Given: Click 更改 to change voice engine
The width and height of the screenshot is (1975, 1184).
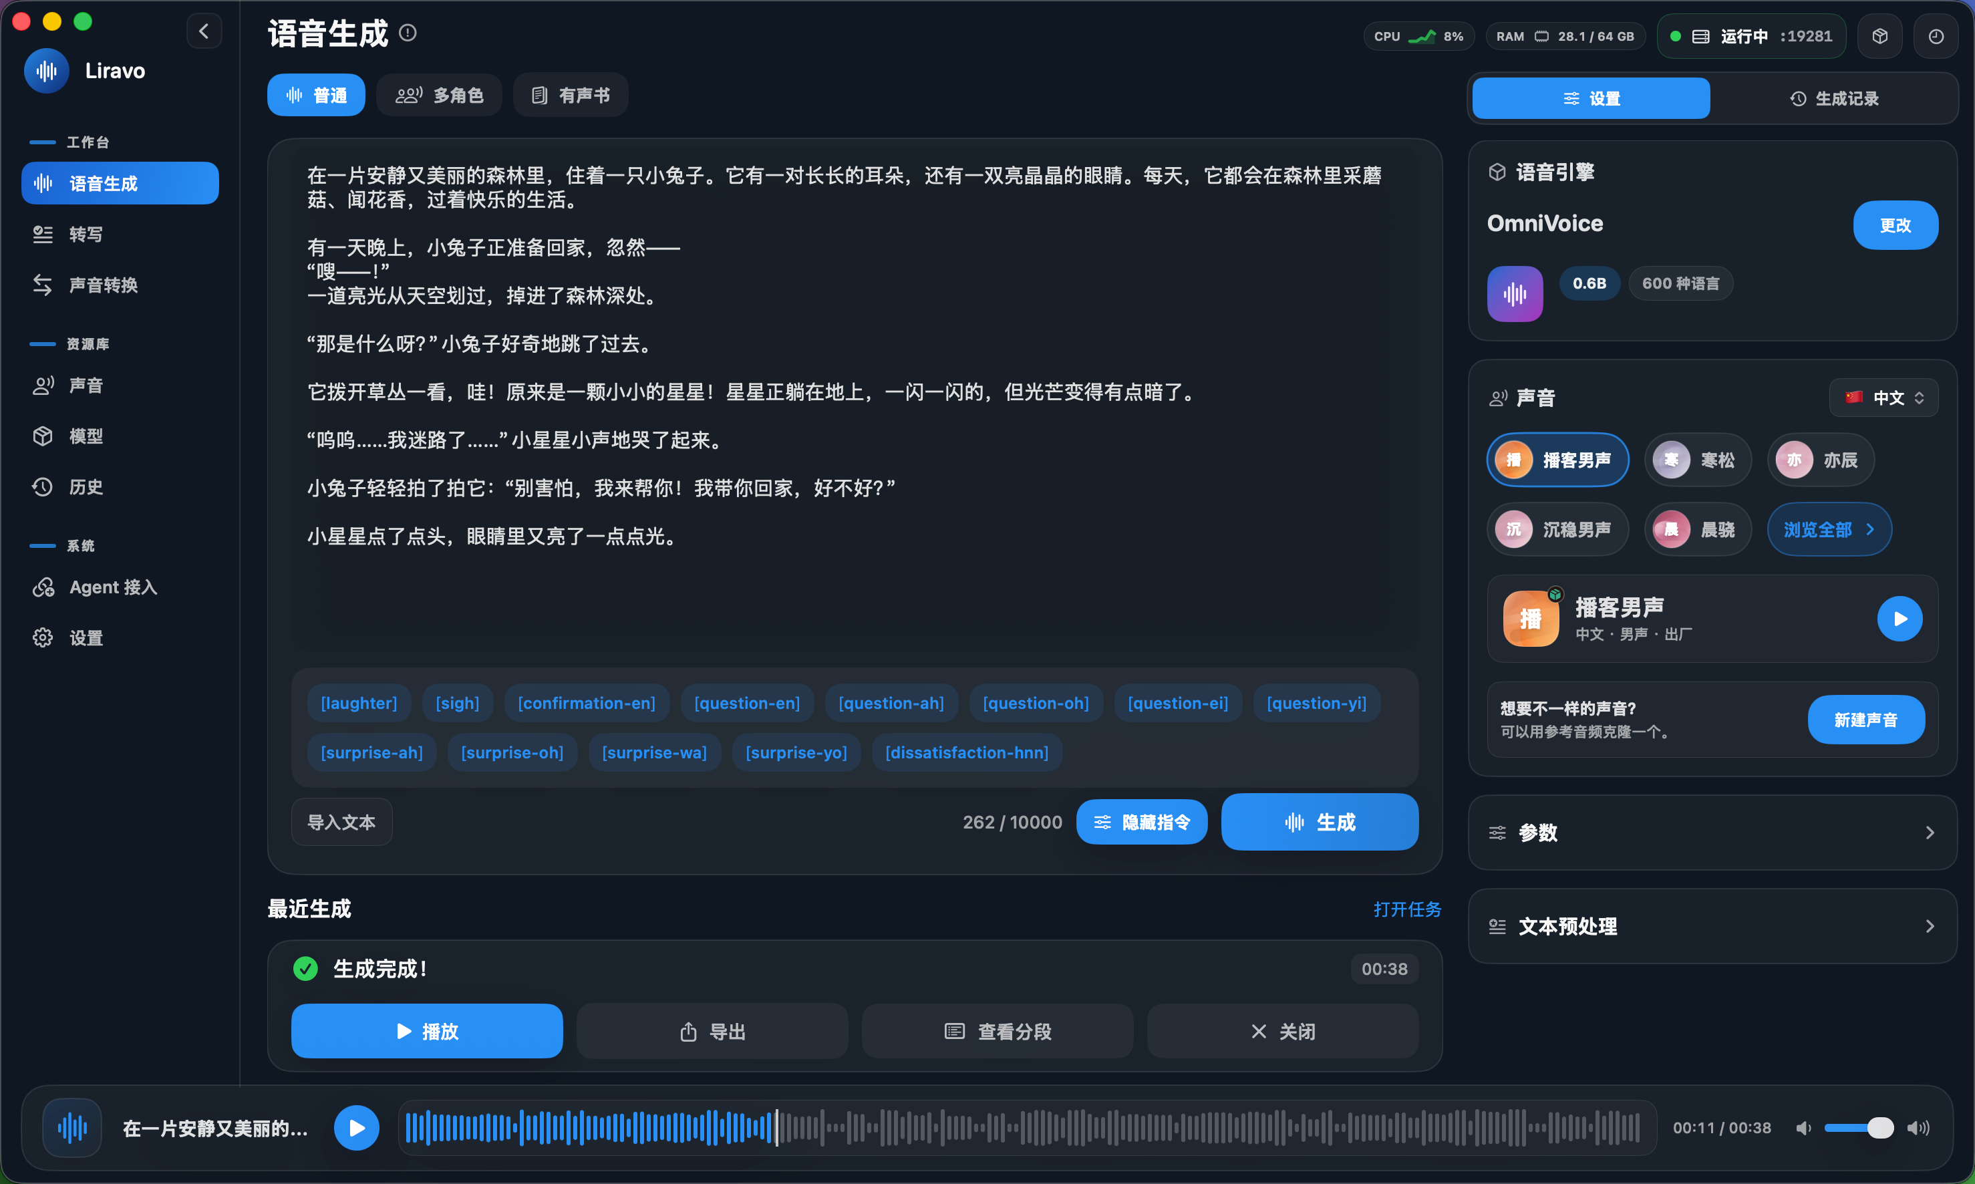Looking at the screenshot, I should click(x=1895, y=225).
